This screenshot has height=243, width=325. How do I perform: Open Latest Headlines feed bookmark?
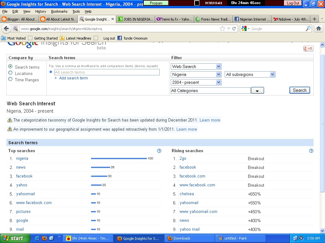(x=76, y=38)
